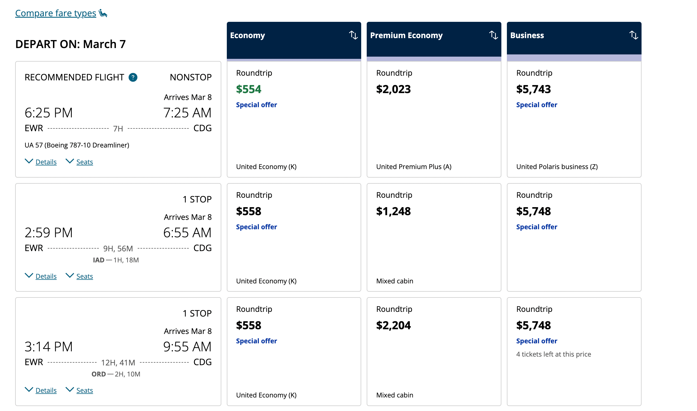This screenshot has width=697, height=411.
Task: Open the Compare fare types link
Action: tap(55, 13)
